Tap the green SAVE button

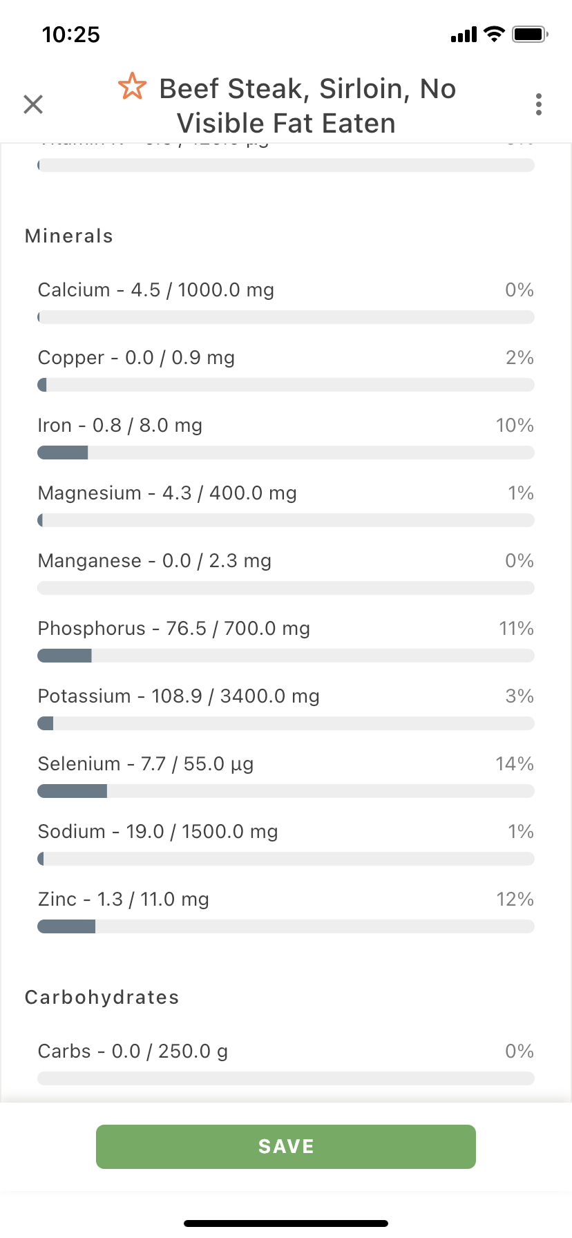click(286, 1147)
